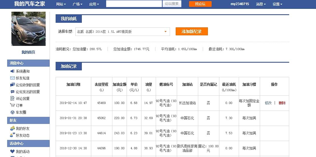Click the envelope icon for 好友私信
Image resolution: width=316 pixels, height=157 pixels.
pos(12,78)
